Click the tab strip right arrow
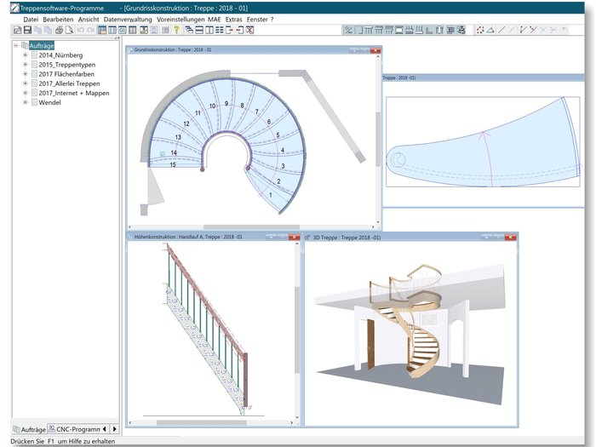The image size is (596, 447). pyautogui.click(x=114, y=429)
